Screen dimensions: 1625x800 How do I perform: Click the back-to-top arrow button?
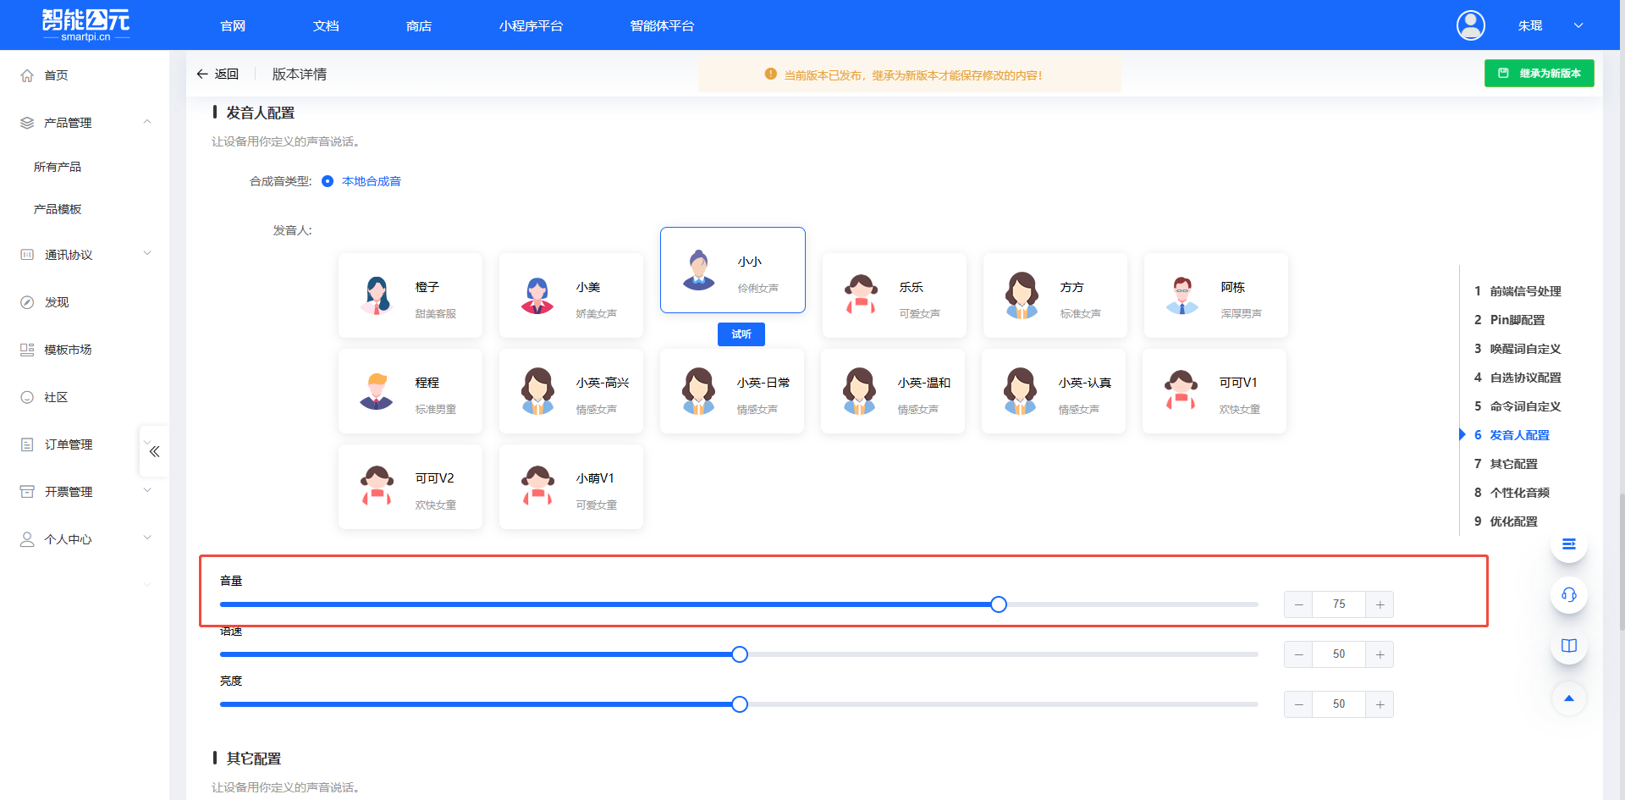tap(1568, 698)
